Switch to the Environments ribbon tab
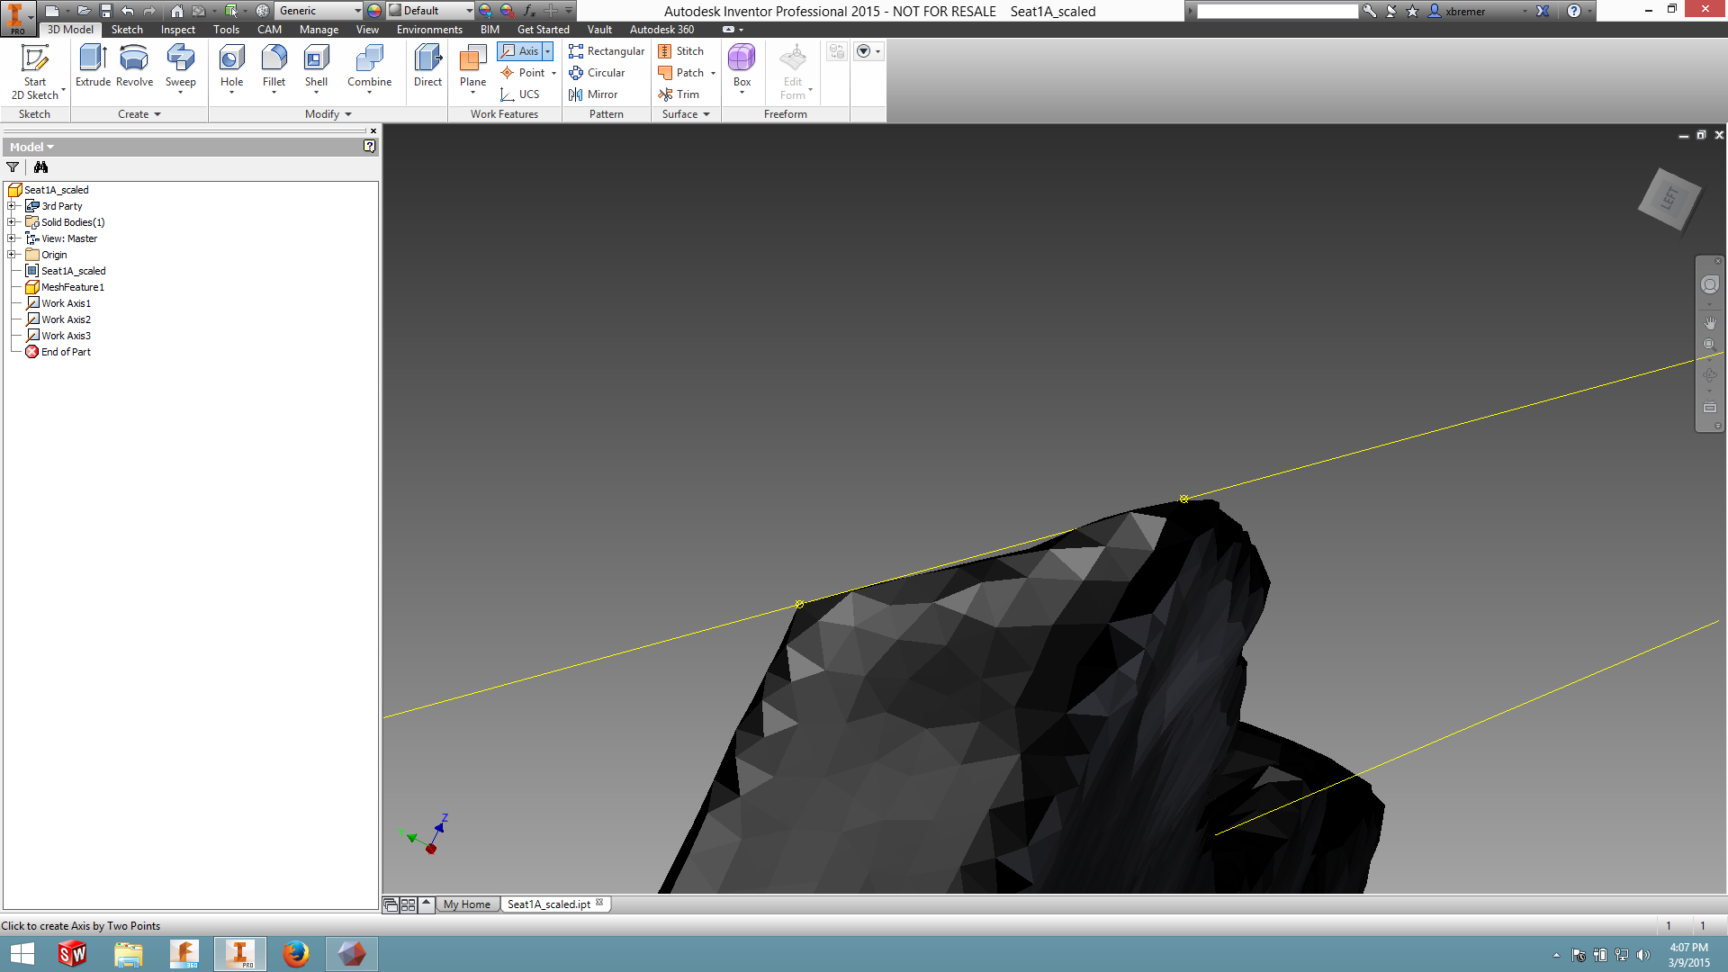Viewport: 1728px width, 972px height. (x=429, y=30)
